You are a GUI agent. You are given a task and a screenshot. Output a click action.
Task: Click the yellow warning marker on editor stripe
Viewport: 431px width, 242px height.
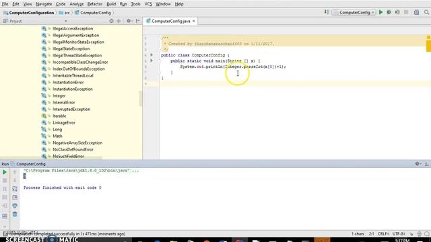[x=428, y=46]
